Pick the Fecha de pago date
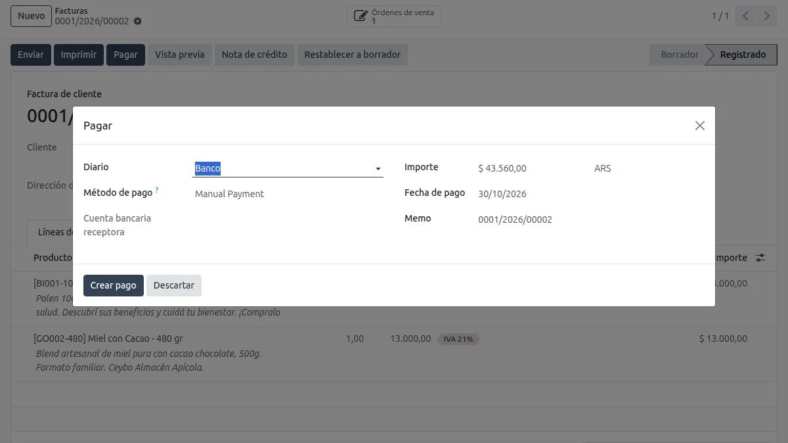This screenshot has width=788, height=443. coord(590,194)
